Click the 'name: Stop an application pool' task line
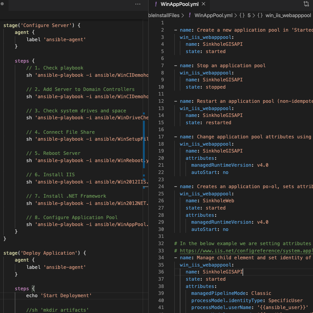This screenshot has height=313, width=313. tap(220, 66)
